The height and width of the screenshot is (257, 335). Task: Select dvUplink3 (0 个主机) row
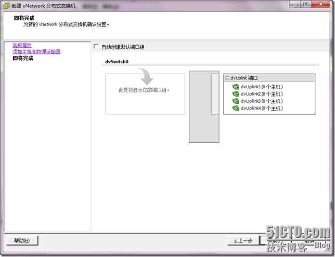[257, 101]
